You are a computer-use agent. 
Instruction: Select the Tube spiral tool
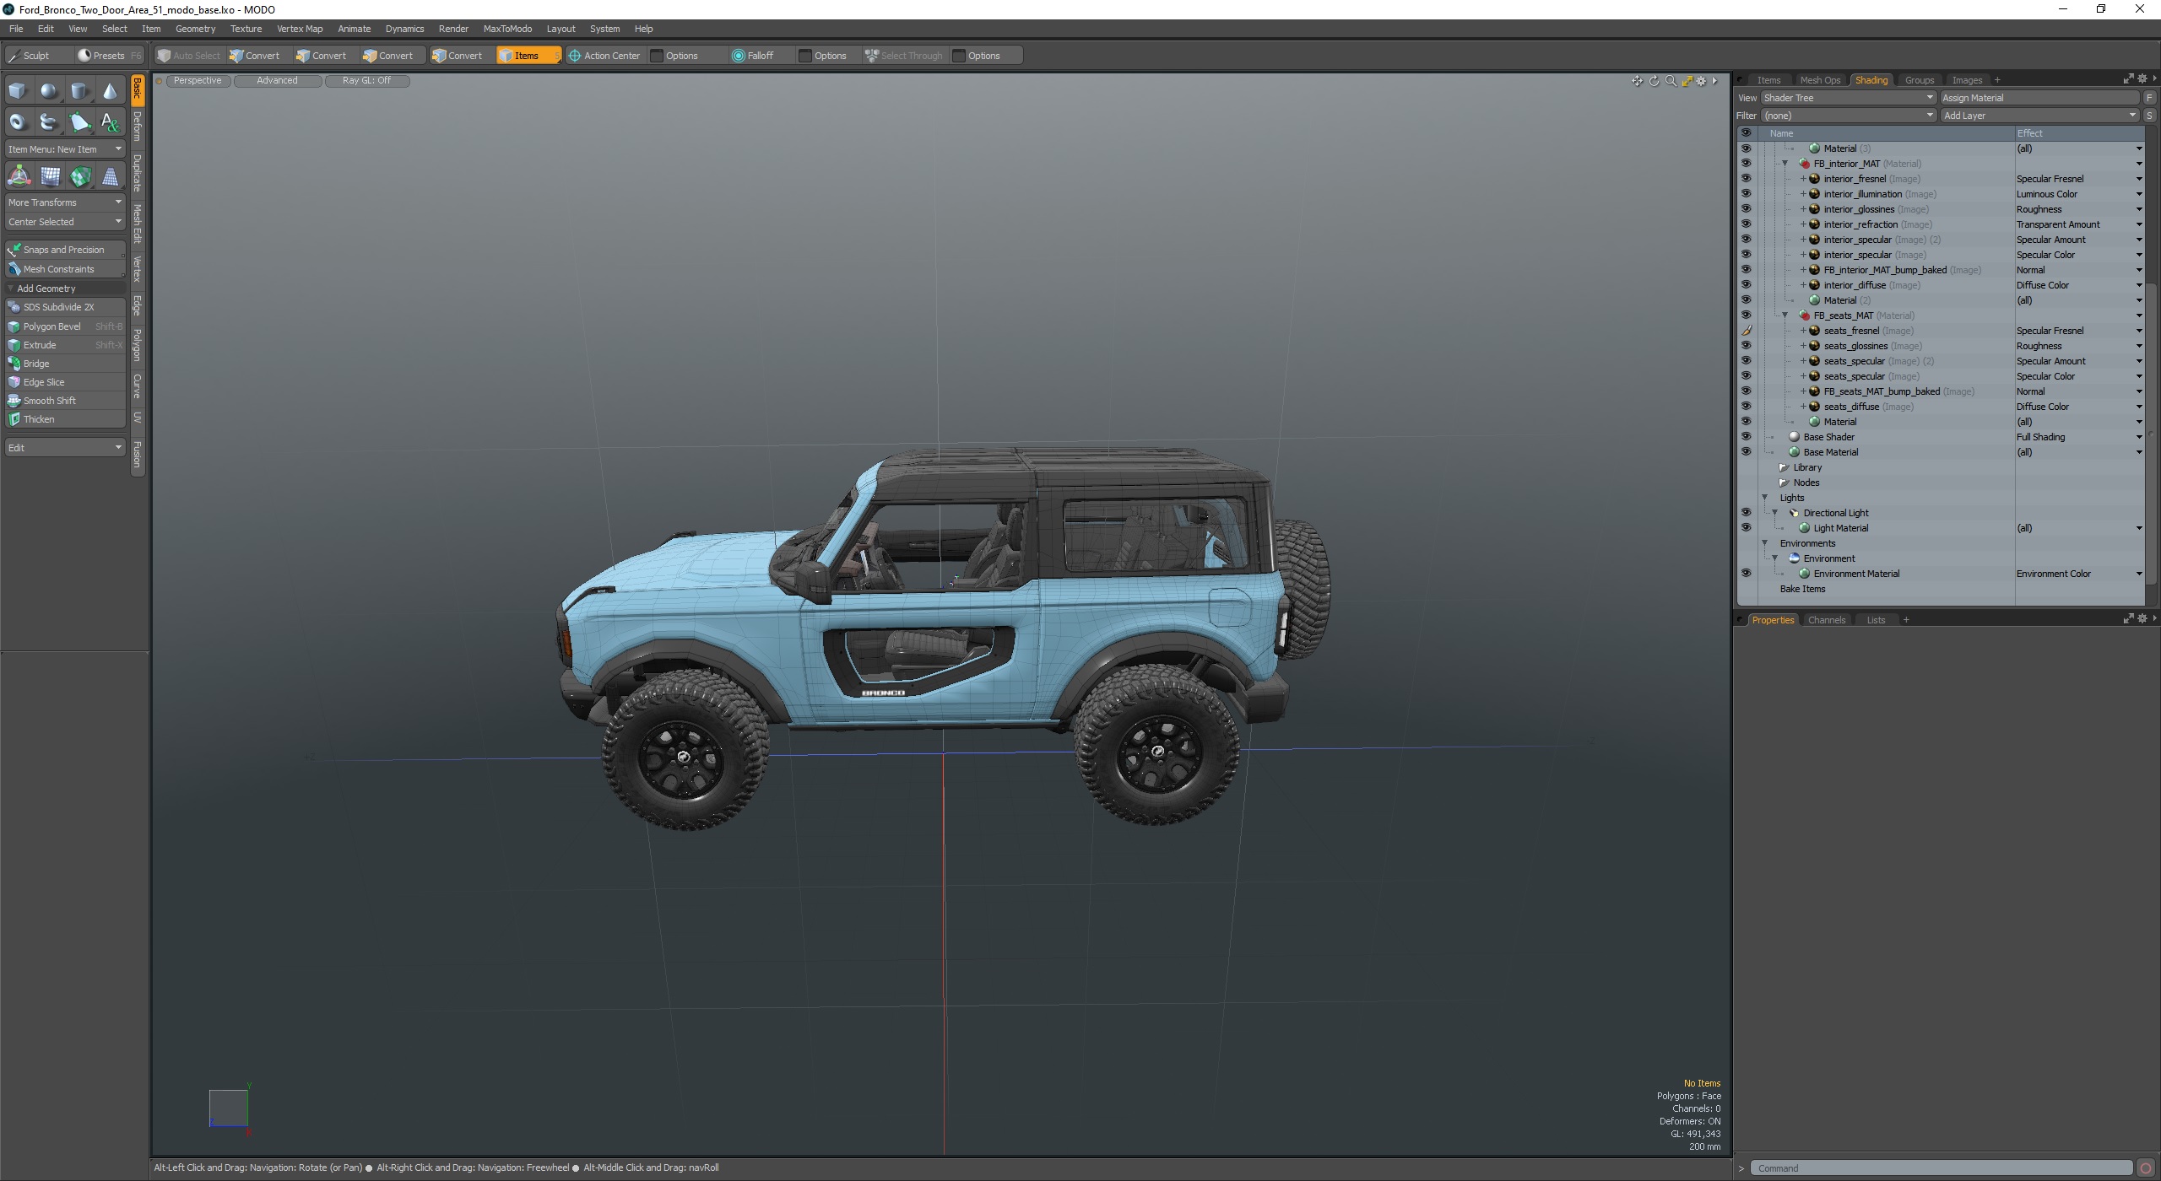(49, 122)
